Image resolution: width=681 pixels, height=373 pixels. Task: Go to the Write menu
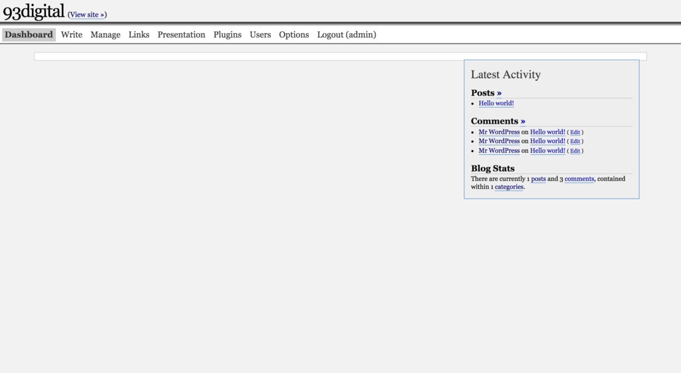[x=72, y=35]
